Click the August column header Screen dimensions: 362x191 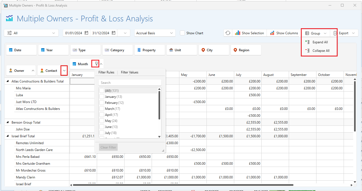275,75
